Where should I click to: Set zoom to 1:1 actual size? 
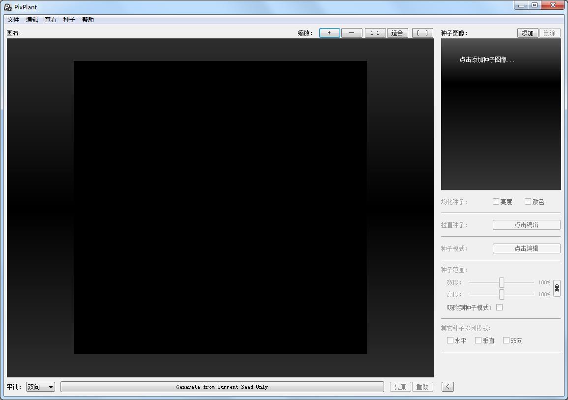point(375,33)
